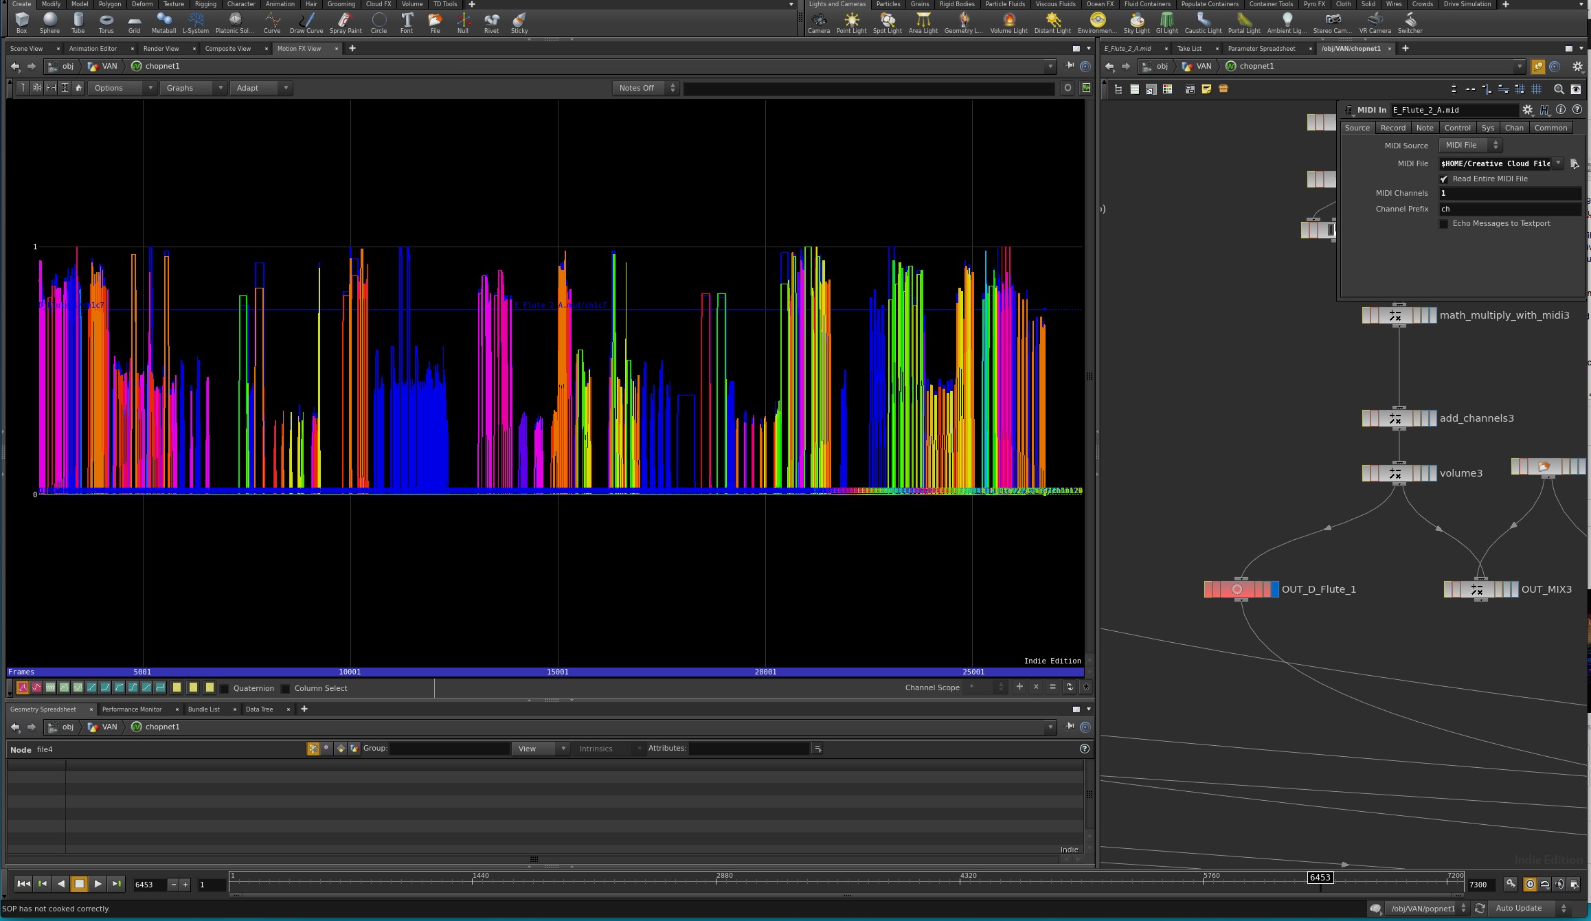Viewport: 1591px width, 921px height.
Task: Open the MIDI File chooser button
Action: tap(1575, 163)
